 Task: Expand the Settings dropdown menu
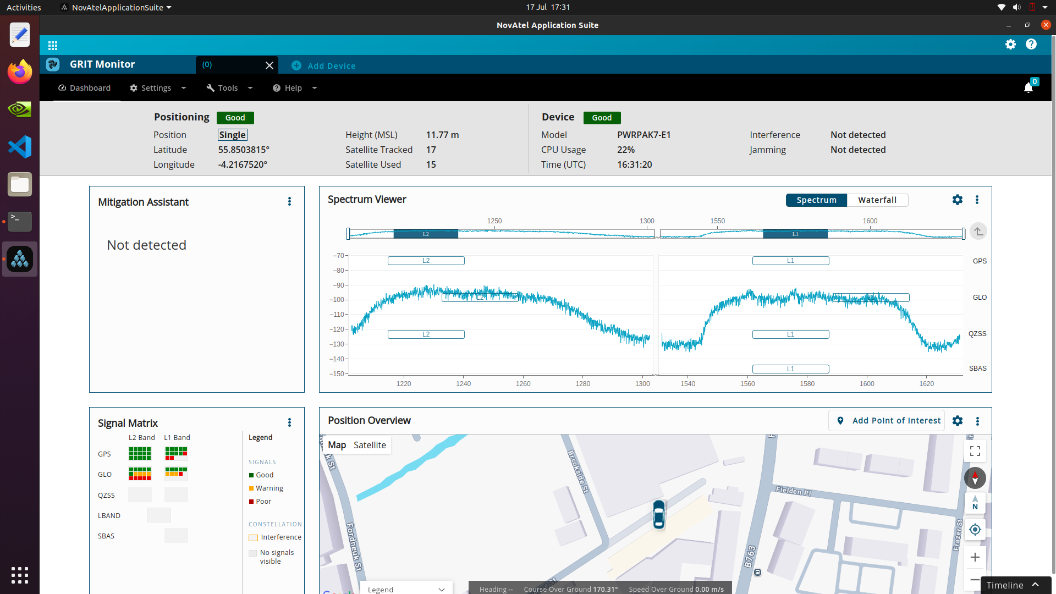point(158,88)
